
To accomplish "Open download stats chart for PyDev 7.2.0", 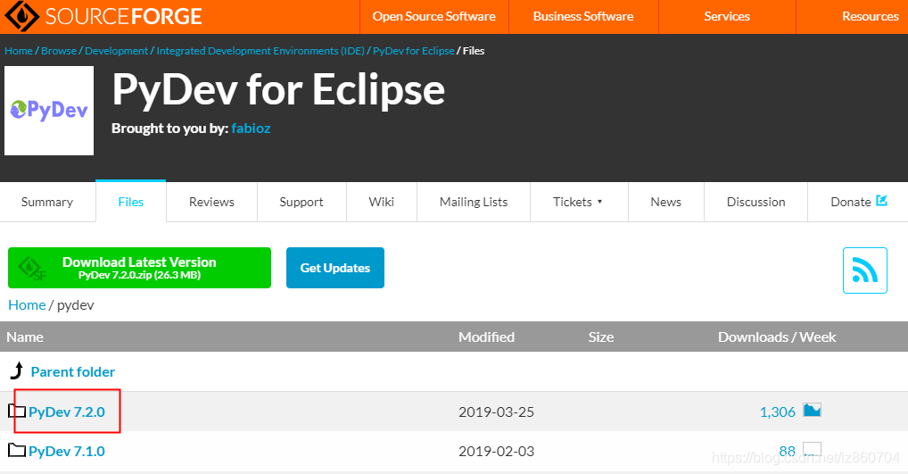I will [812, 411].
